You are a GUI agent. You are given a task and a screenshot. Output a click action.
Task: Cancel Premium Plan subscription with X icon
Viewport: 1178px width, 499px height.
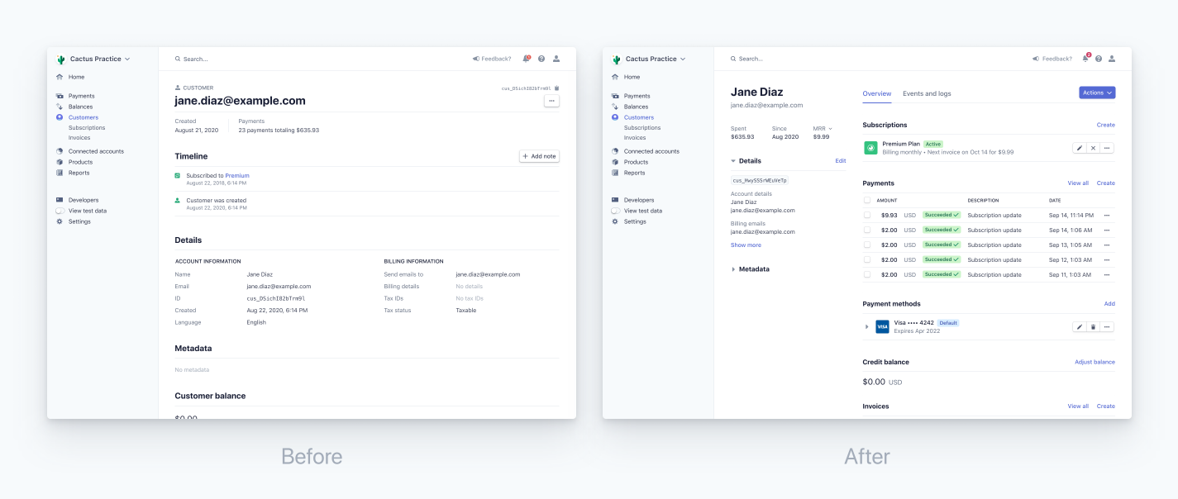(1093, 148)
